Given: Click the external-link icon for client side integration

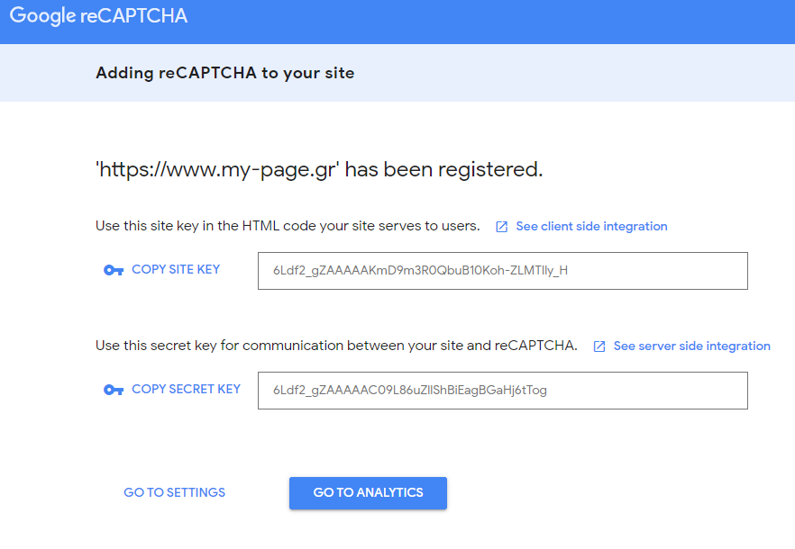Looking at the screenshot, I should 501,227.
